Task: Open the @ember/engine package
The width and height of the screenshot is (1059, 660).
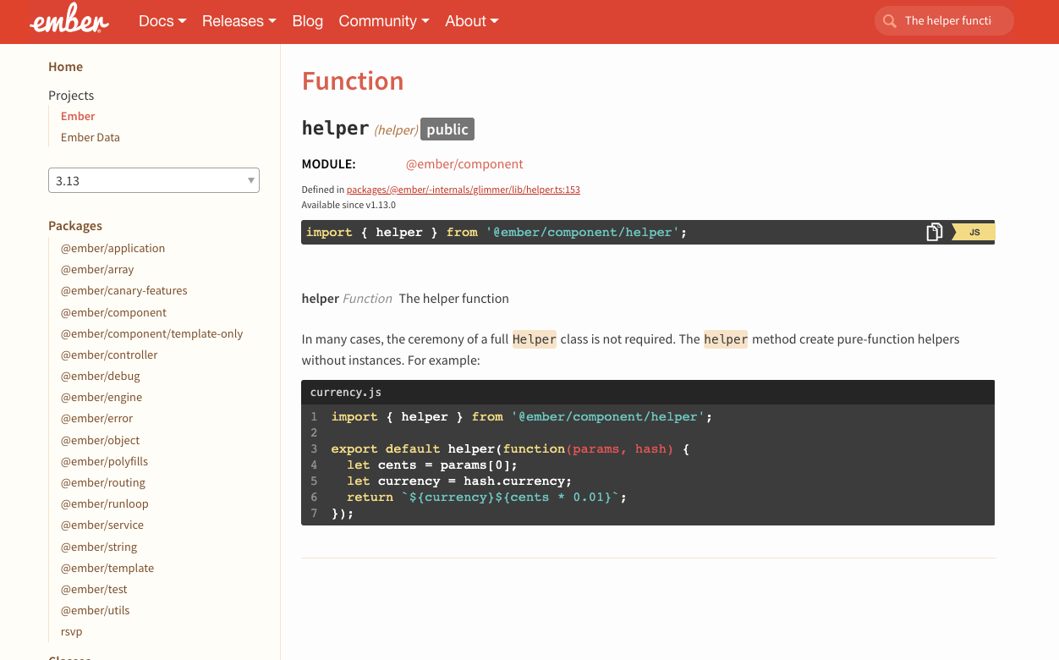Action: (102, 397)
